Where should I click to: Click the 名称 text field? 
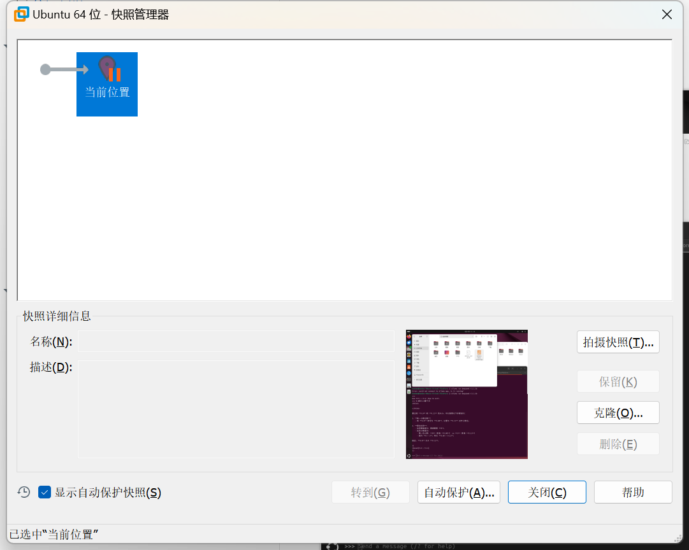coord(236,341)
